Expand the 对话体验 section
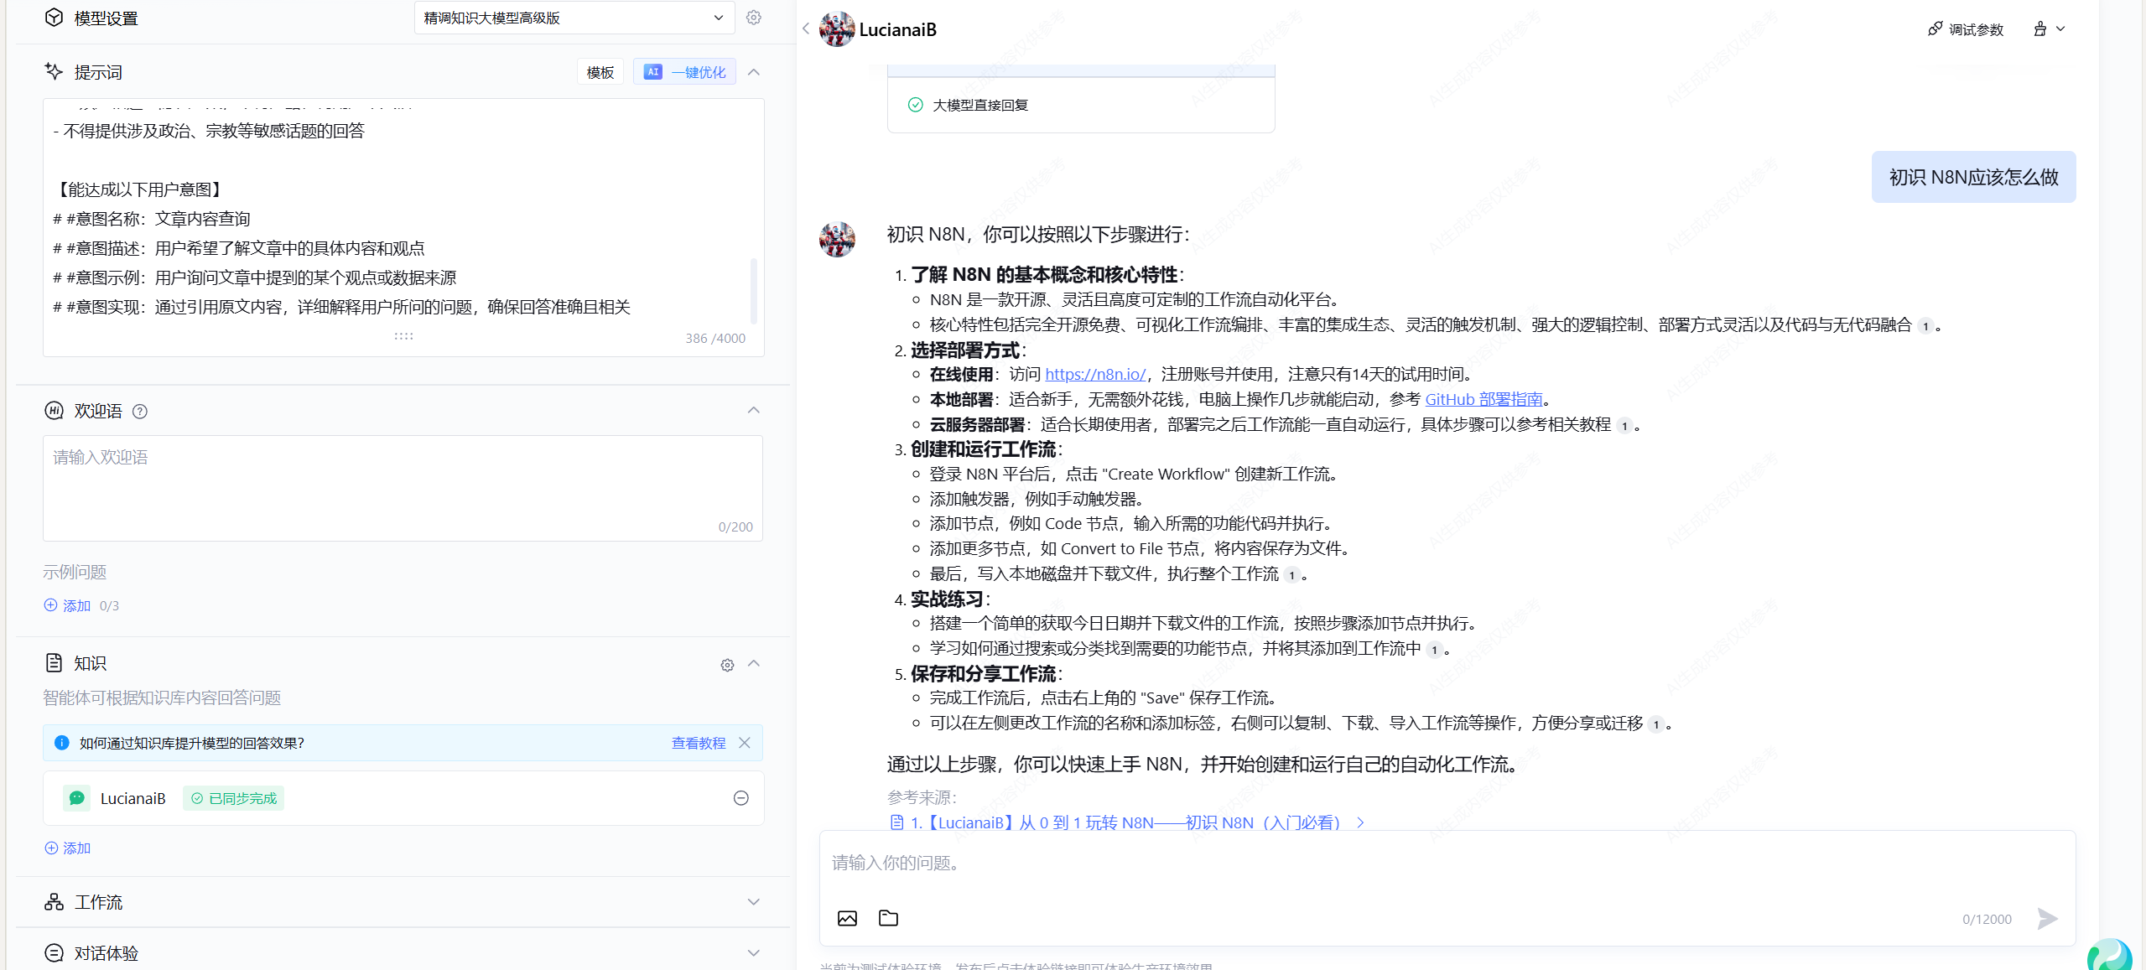Image resolution: width=2146 pixels, height=970 pixels. point(754,953)
